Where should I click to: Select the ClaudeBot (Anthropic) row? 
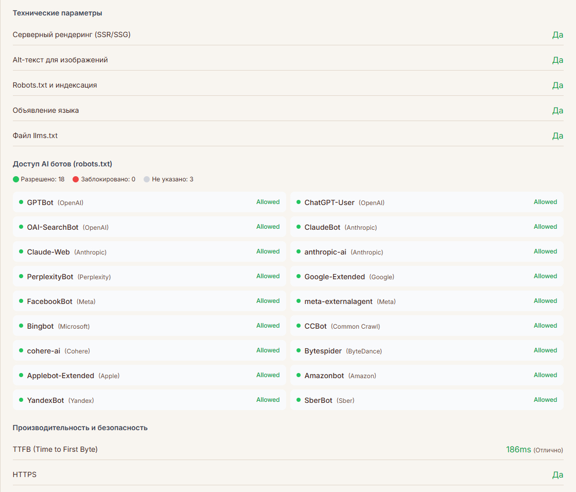pos(427,227)
